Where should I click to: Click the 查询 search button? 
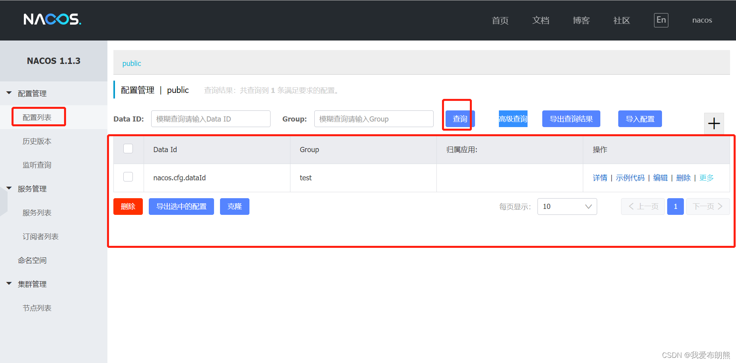(460, 119)
